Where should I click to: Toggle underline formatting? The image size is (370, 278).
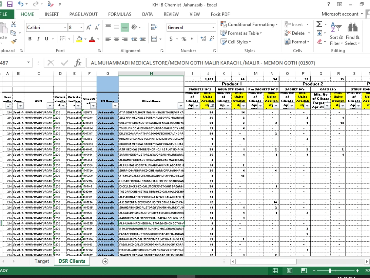point(47,39)
